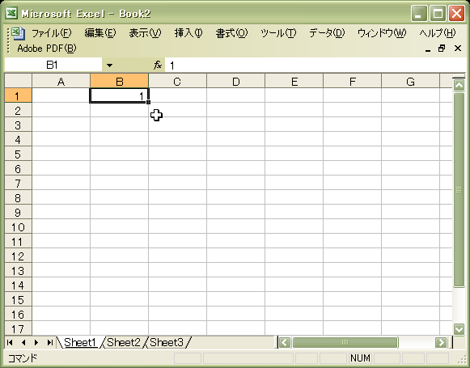Click the Excel workbook icon in menu bar
This screenshot has width=470, height=368.
point(18,33)
